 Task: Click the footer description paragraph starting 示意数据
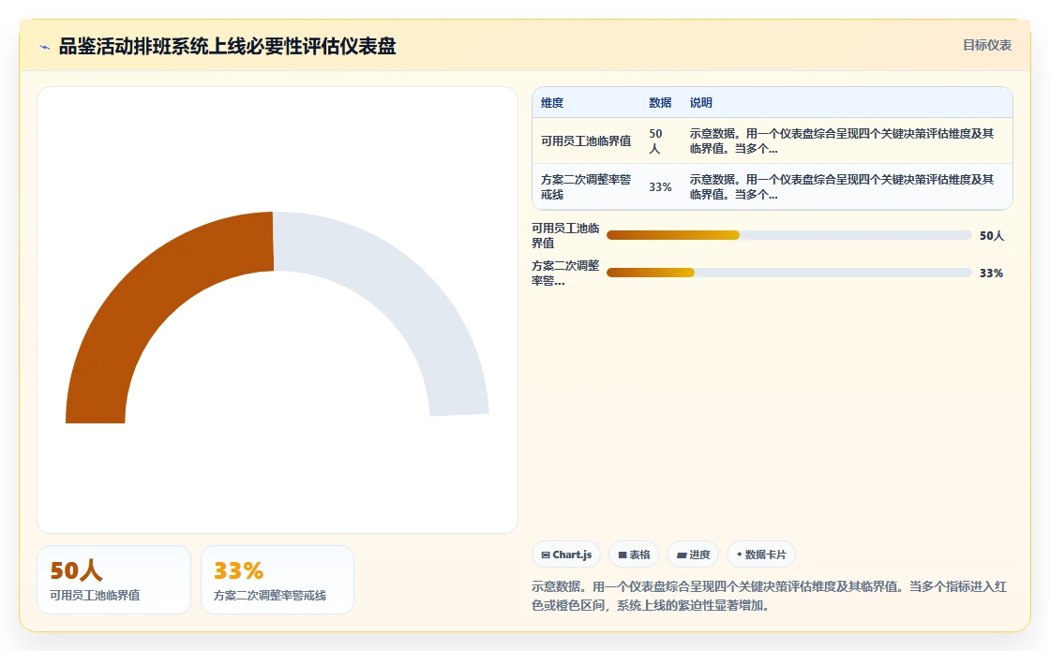pos(770,596)
